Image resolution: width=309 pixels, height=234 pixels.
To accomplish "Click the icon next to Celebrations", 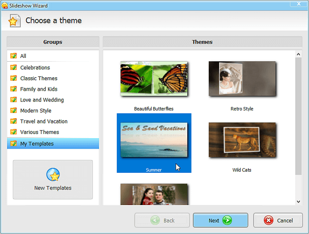I will tap(13, 67).
